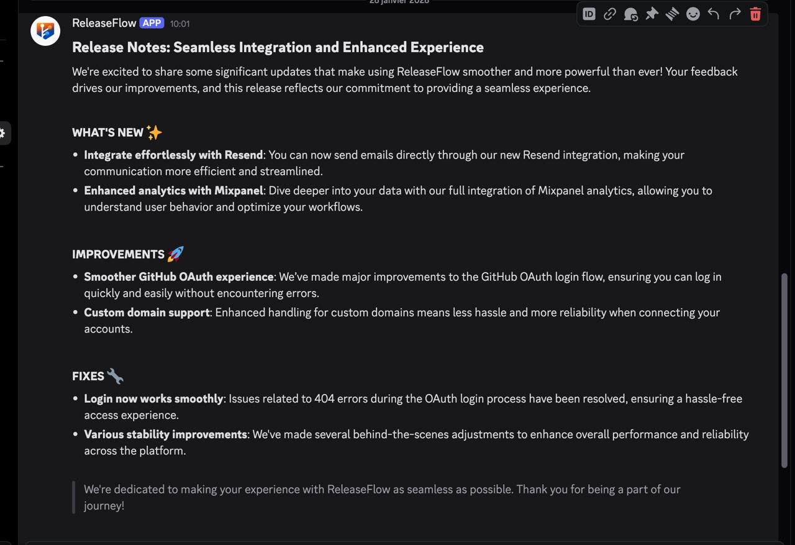The image size is (795, 545).
Task: Delete the message with the red trash icon
Action: [x=755, y=13]
